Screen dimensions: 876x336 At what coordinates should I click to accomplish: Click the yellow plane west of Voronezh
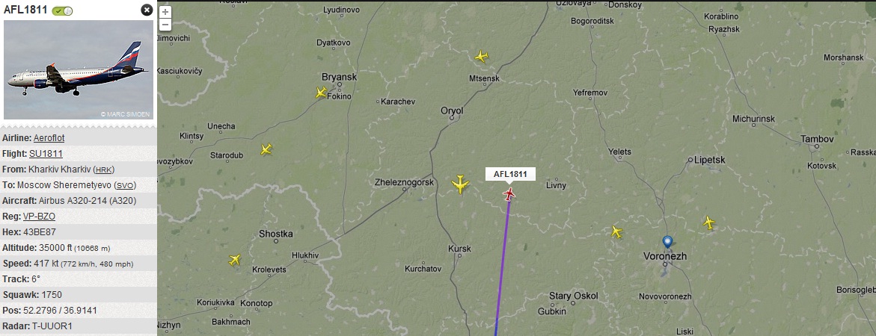point(616,231)
